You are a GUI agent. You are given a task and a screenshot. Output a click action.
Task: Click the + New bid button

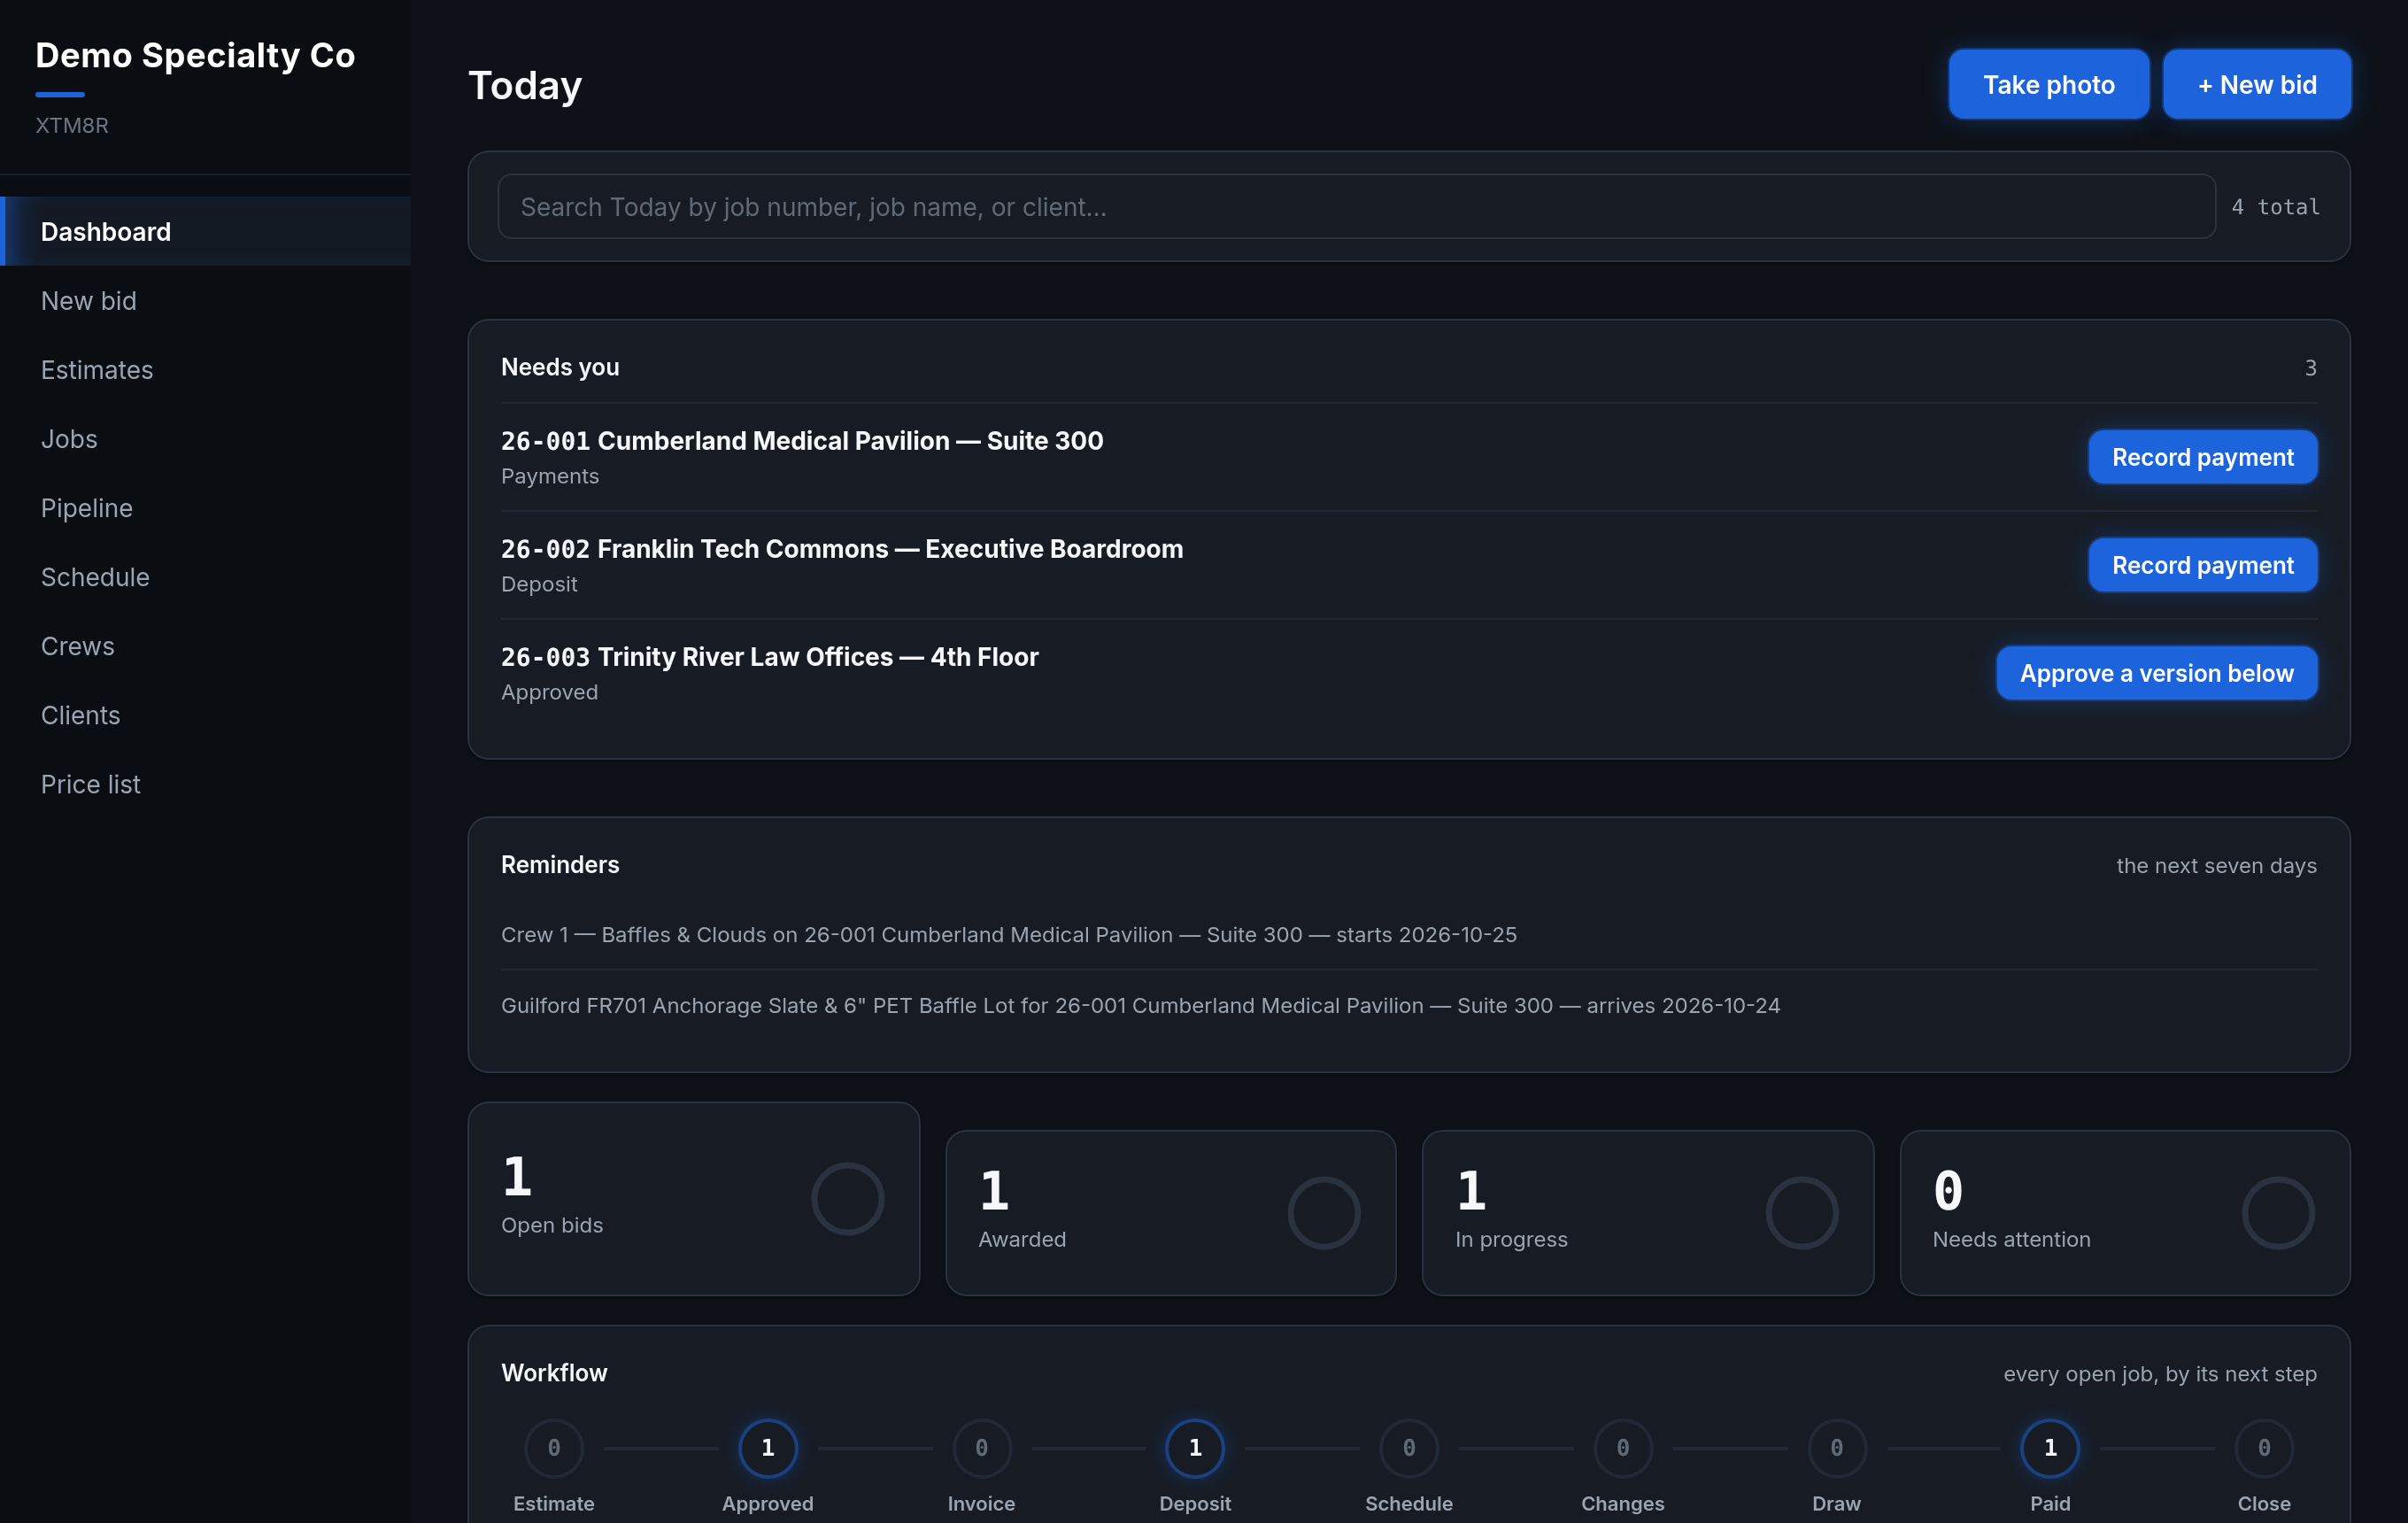[x=2256, y=84]
